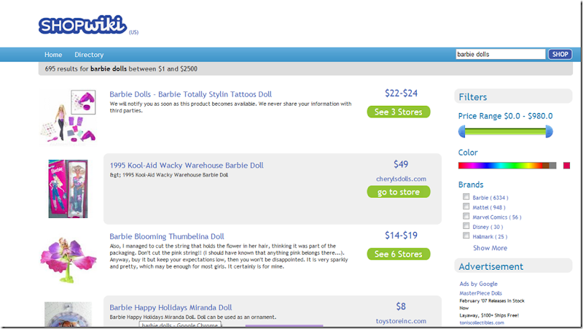The height and width of the screenshot is (329, 583).
Task: Select the pink-red color swatch
Action: point(567,166)
